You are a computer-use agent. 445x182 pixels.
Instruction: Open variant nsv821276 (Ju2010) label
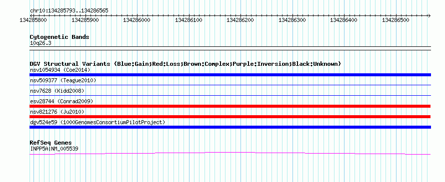click(57, 112)
